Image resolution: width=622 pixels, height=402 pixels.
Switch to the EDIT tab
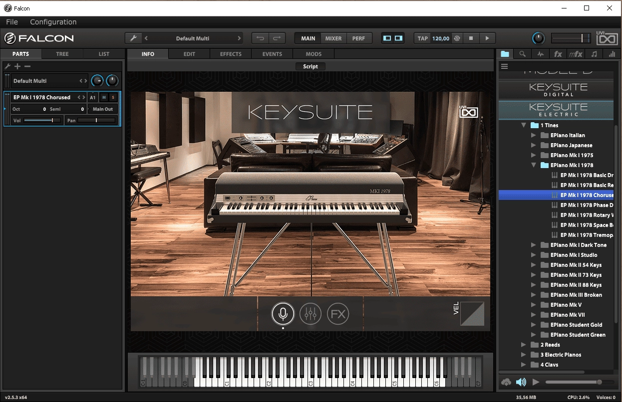189,54
